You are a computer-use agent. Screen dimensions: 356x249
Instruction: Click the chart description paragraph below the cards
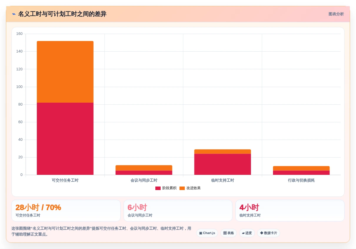102,231
